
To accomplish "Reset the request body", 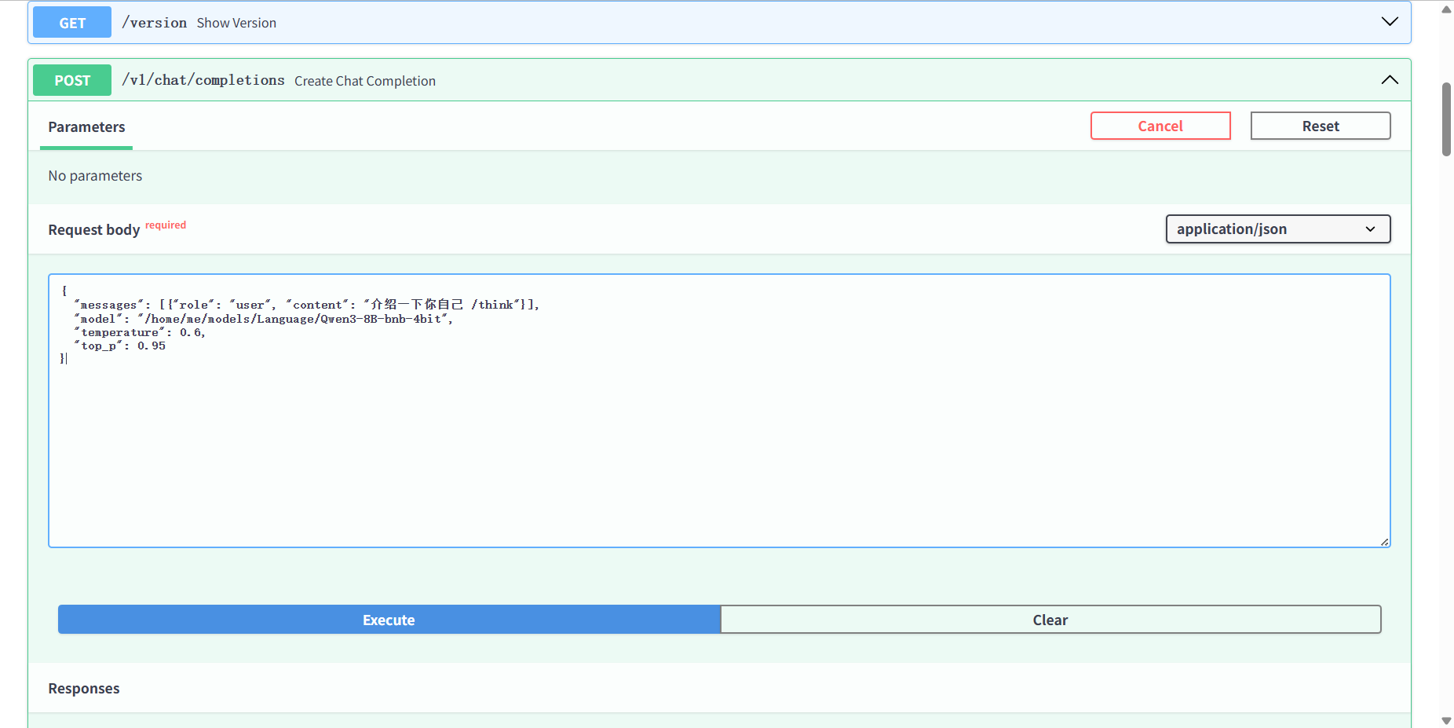I will coord(1321,126).
